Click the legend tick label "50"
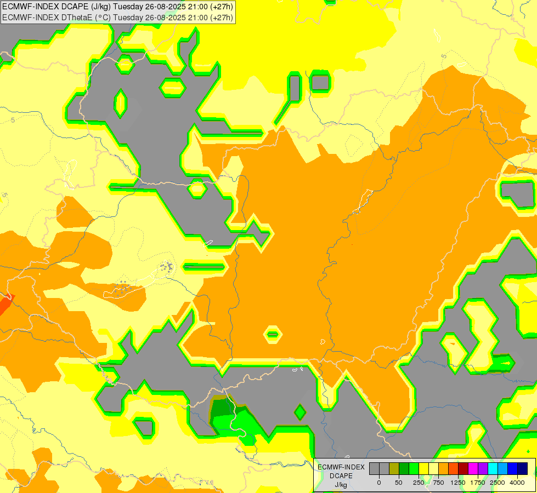This screenshot has width=537, height=493. coord(399,483)
